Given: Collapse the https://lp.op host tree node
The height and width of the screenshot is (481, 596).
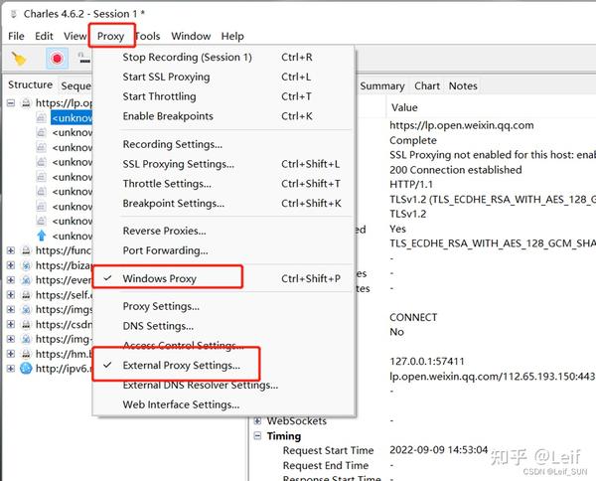Looking at the screenshot, I should coord(11,102).
